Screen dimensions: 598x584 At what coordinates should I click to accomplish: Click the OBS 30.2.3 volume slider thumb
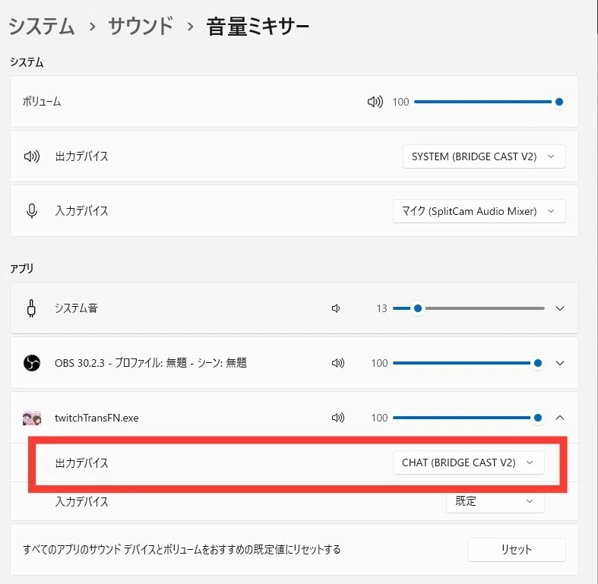click(x=538, y=363)
